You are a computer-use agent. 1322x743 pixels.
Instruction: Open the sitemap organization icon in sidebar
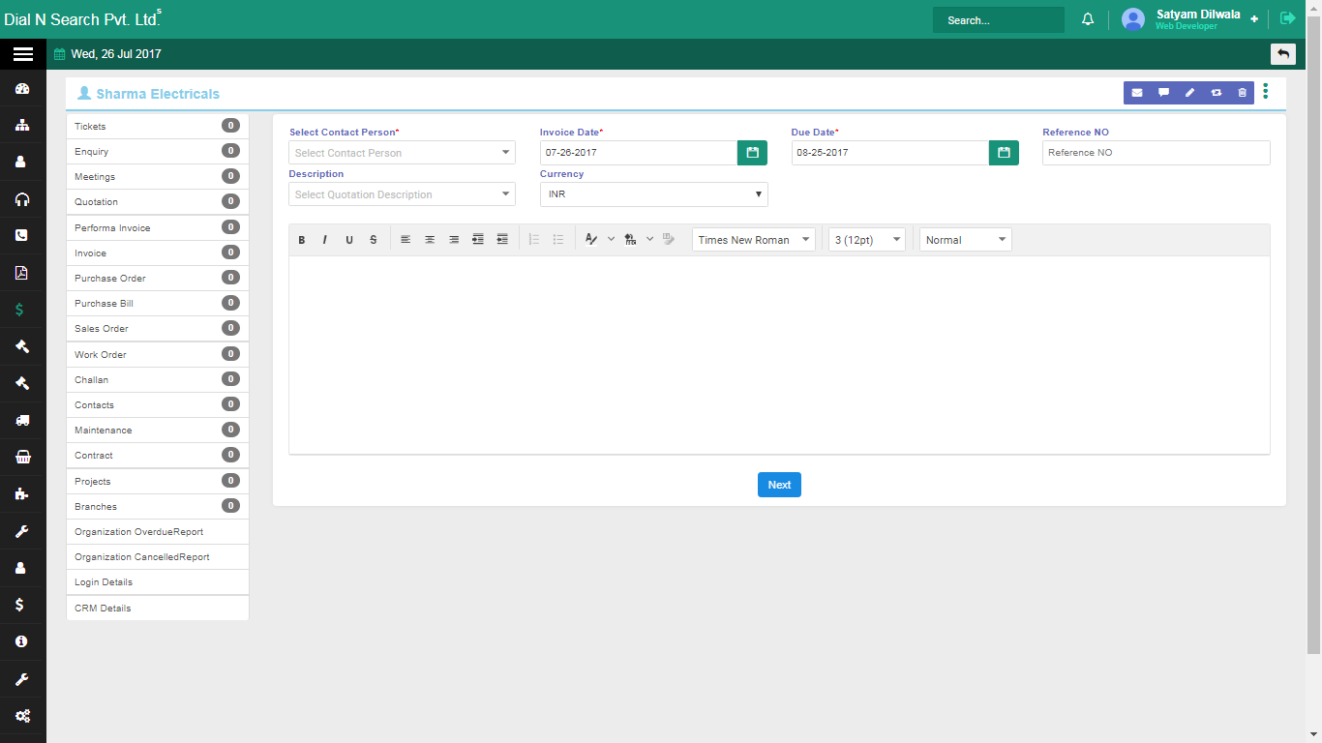coord(22,126)
